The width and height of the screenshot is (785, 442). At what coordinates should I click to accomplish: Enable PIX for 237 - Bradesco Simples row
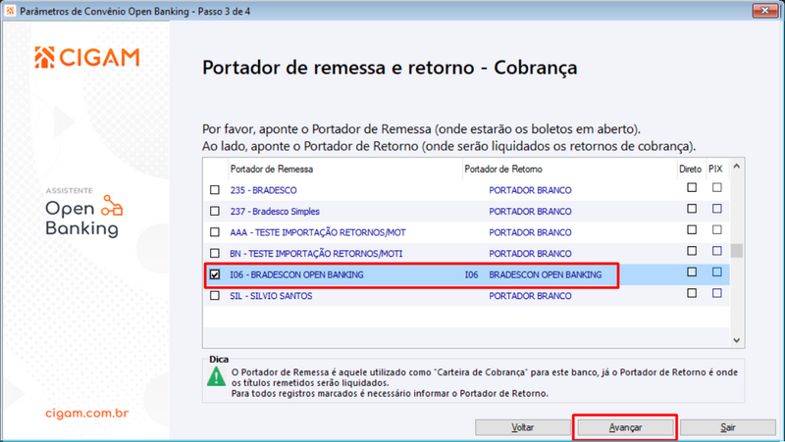click(717, 209)
